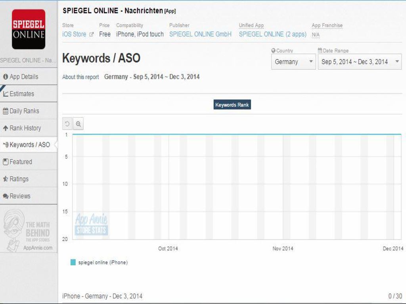This screenshot has height=304, width=406.
Task: Click the globe icon beside Country
Action: coord(274,50)
